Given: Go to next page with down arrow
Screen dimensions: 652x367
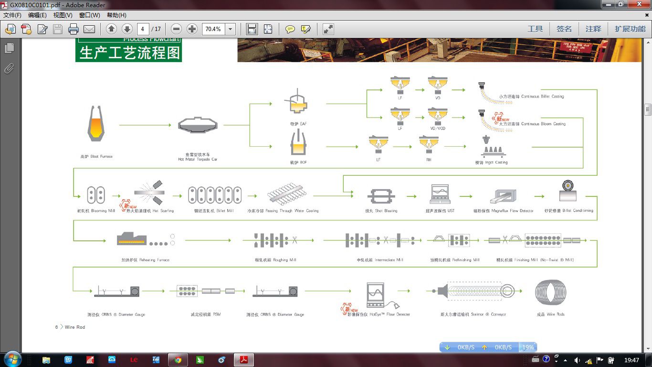Looking at the screenshot, I should [127, 29].
